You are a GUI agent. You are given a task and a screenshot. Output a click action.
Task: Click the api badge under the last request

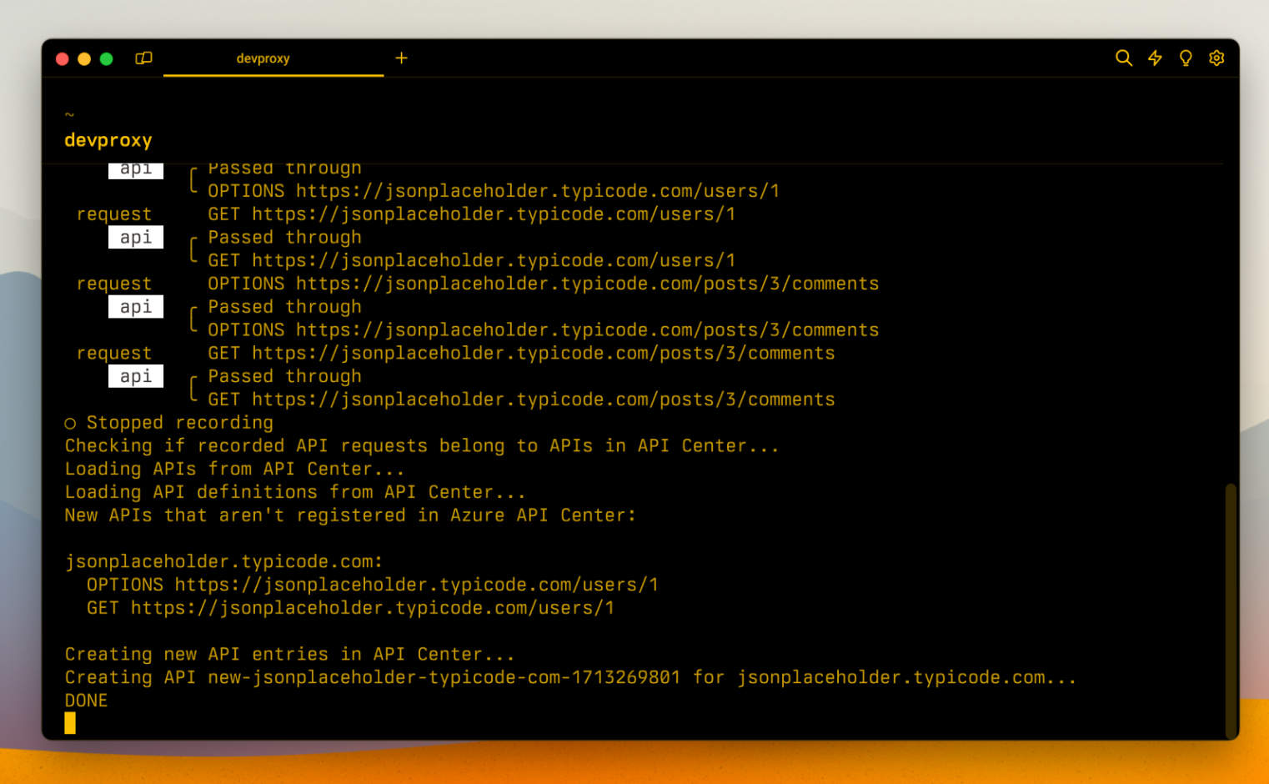click(x=135, y=375)
